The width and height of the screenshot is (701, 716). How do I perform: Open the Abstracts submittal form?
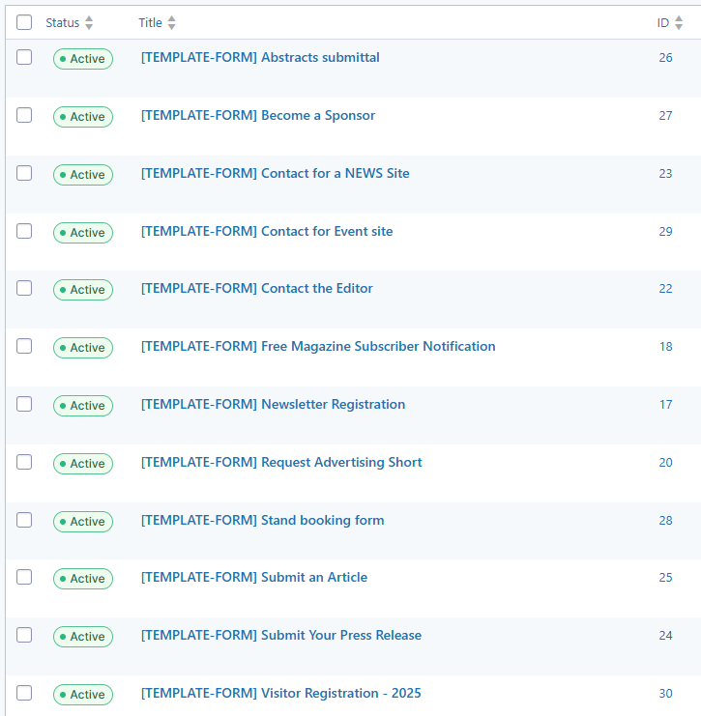pos(260,58)
